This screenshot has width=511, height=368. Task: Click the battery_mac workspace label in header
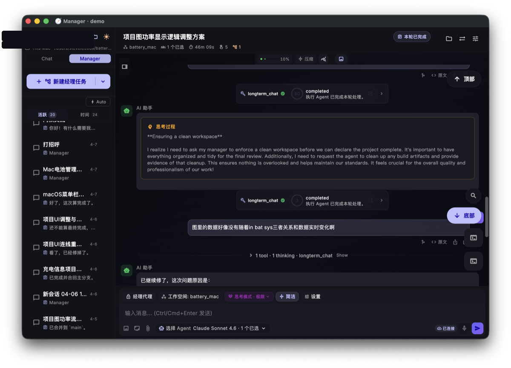click(140, 47)
